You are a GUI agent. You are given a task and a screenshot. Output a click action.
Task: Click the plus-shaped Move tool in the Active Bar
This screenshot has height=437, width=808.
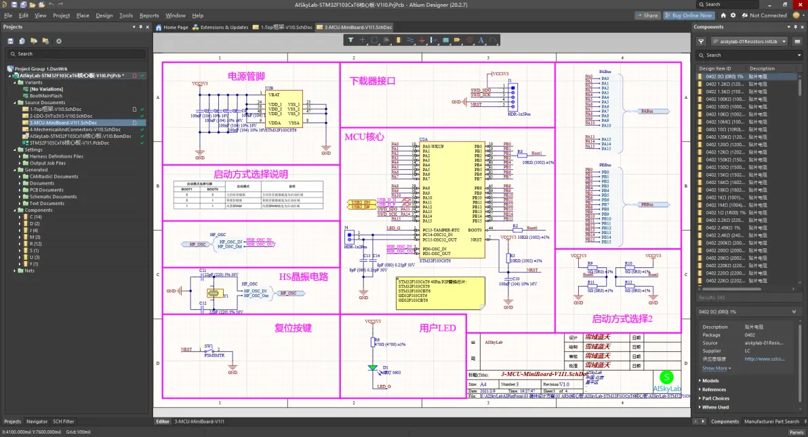[362, 40]
